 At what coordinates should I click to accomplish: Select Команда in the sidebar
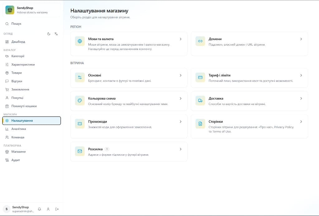31,137
